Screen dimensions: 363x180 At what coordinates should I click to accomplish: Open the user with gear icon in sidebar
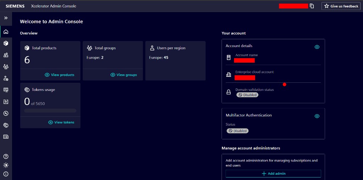[x=6, y=79]
